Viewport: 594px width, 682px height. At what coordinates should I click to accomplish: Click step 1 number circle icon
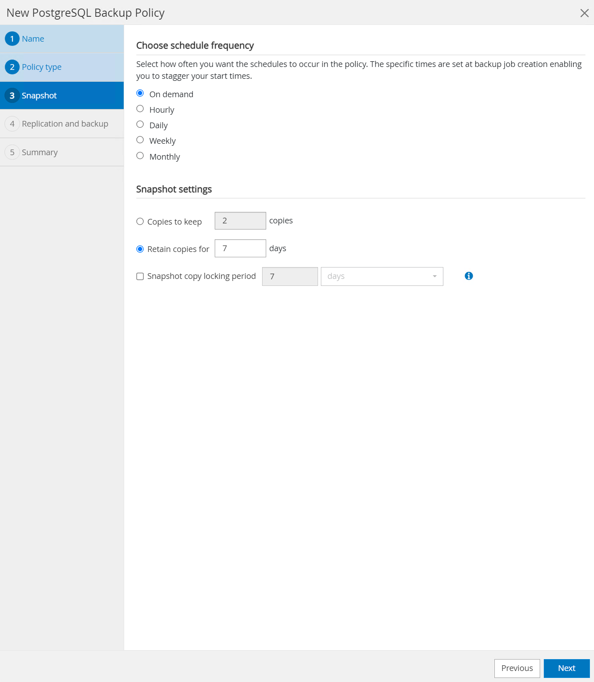[x=12, y=39]
